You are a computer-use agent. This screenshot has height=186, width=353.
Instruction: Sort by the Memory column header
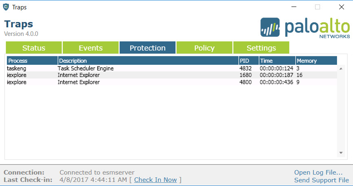click(316, 61)
